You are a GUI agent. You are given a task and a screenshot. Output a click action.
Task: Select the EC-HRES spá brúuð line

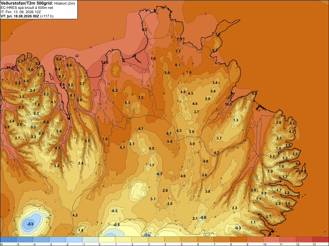pyautogui.click(x=27, y=8)
